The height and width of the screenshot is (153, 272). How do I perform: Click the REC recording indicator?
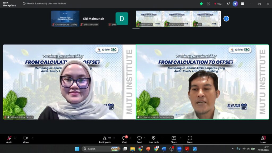[218, 4]
